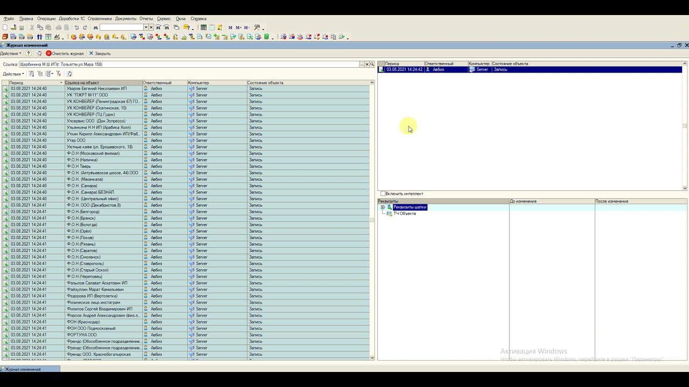Switch to the Журнал изменений window tab at bottom
Screen dimensions: 689x387
tap(30, 369)
